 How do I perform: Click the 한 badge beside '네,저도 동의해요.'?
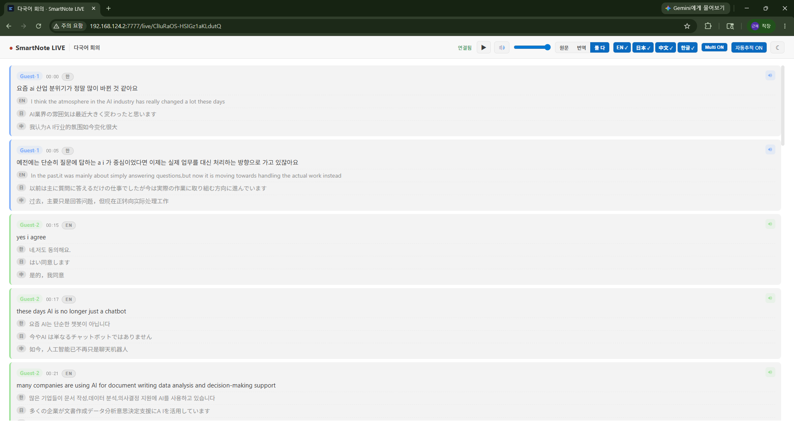pos(21,249)
